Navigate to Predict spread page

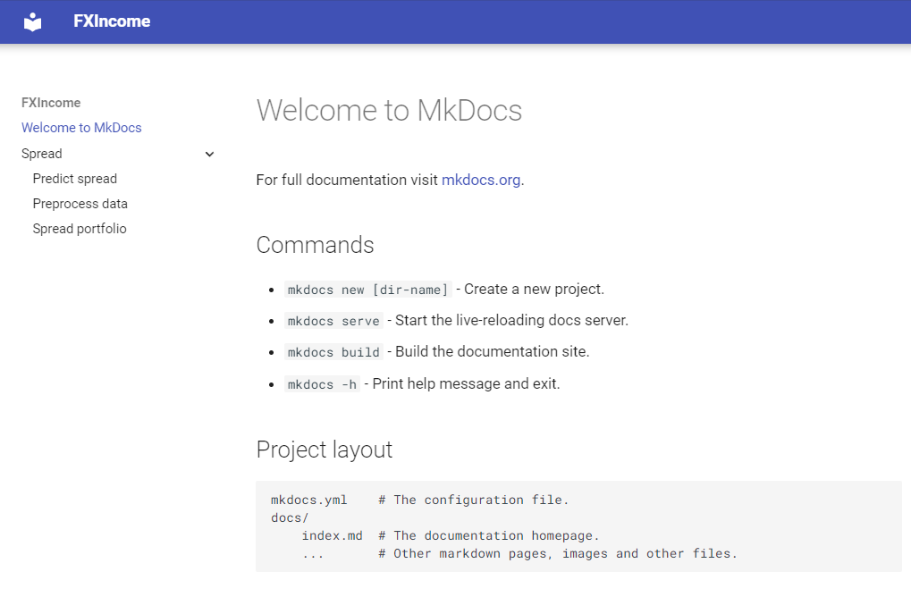coord(74,178)
